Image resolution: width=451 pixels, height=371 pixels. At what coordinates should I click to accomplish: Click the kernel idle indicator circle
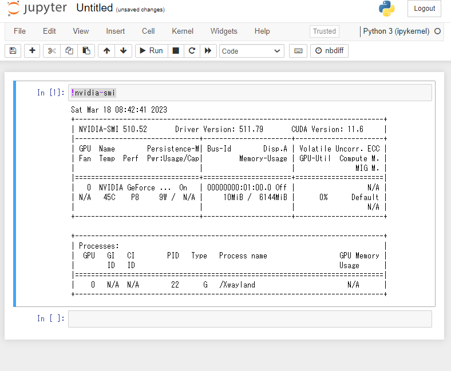point(437,31)
